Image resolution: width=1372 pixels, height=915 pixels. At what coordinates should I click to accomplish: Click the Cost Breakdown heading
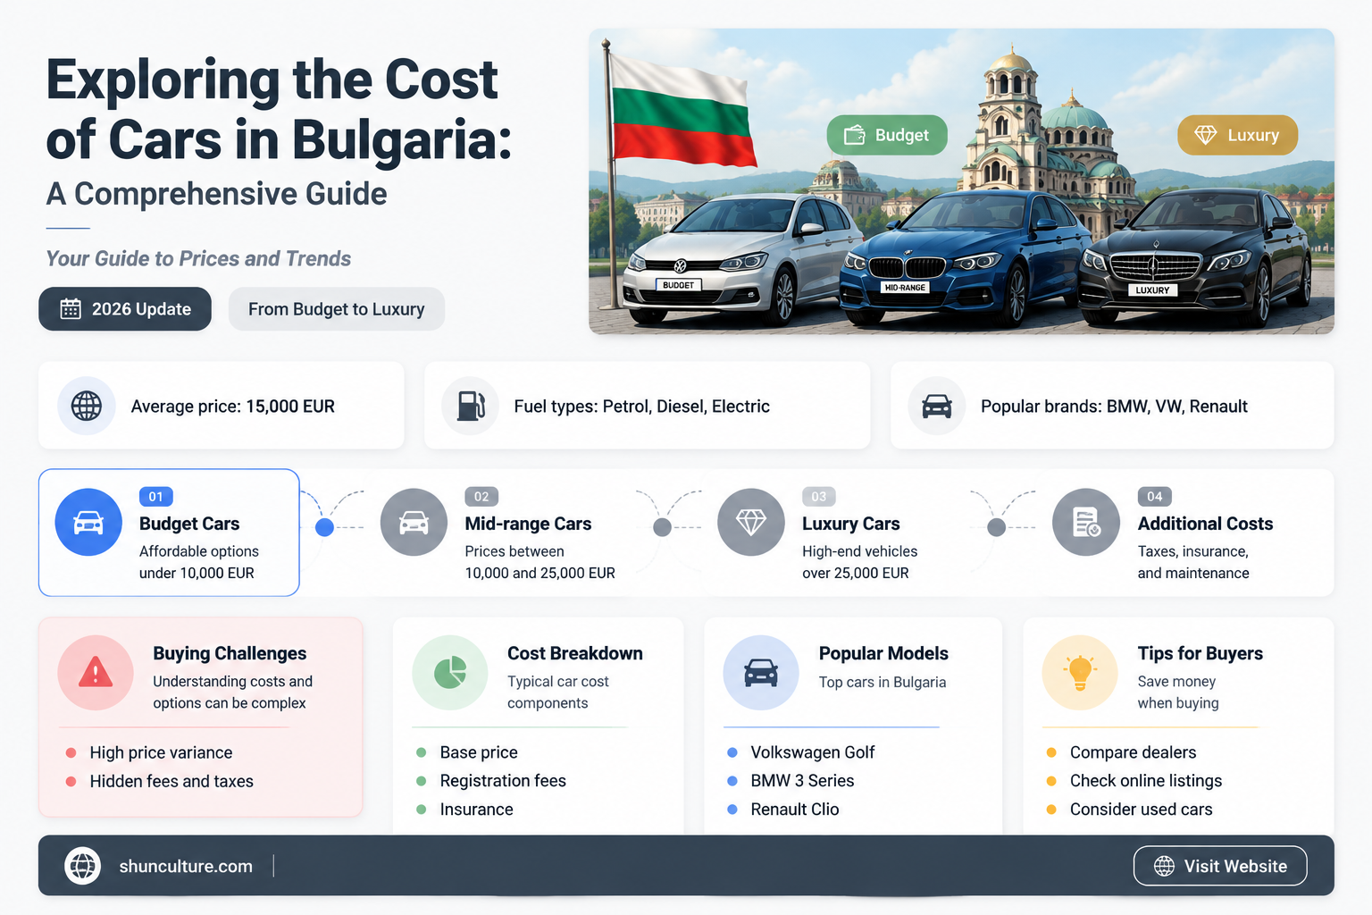coord(575,653)
